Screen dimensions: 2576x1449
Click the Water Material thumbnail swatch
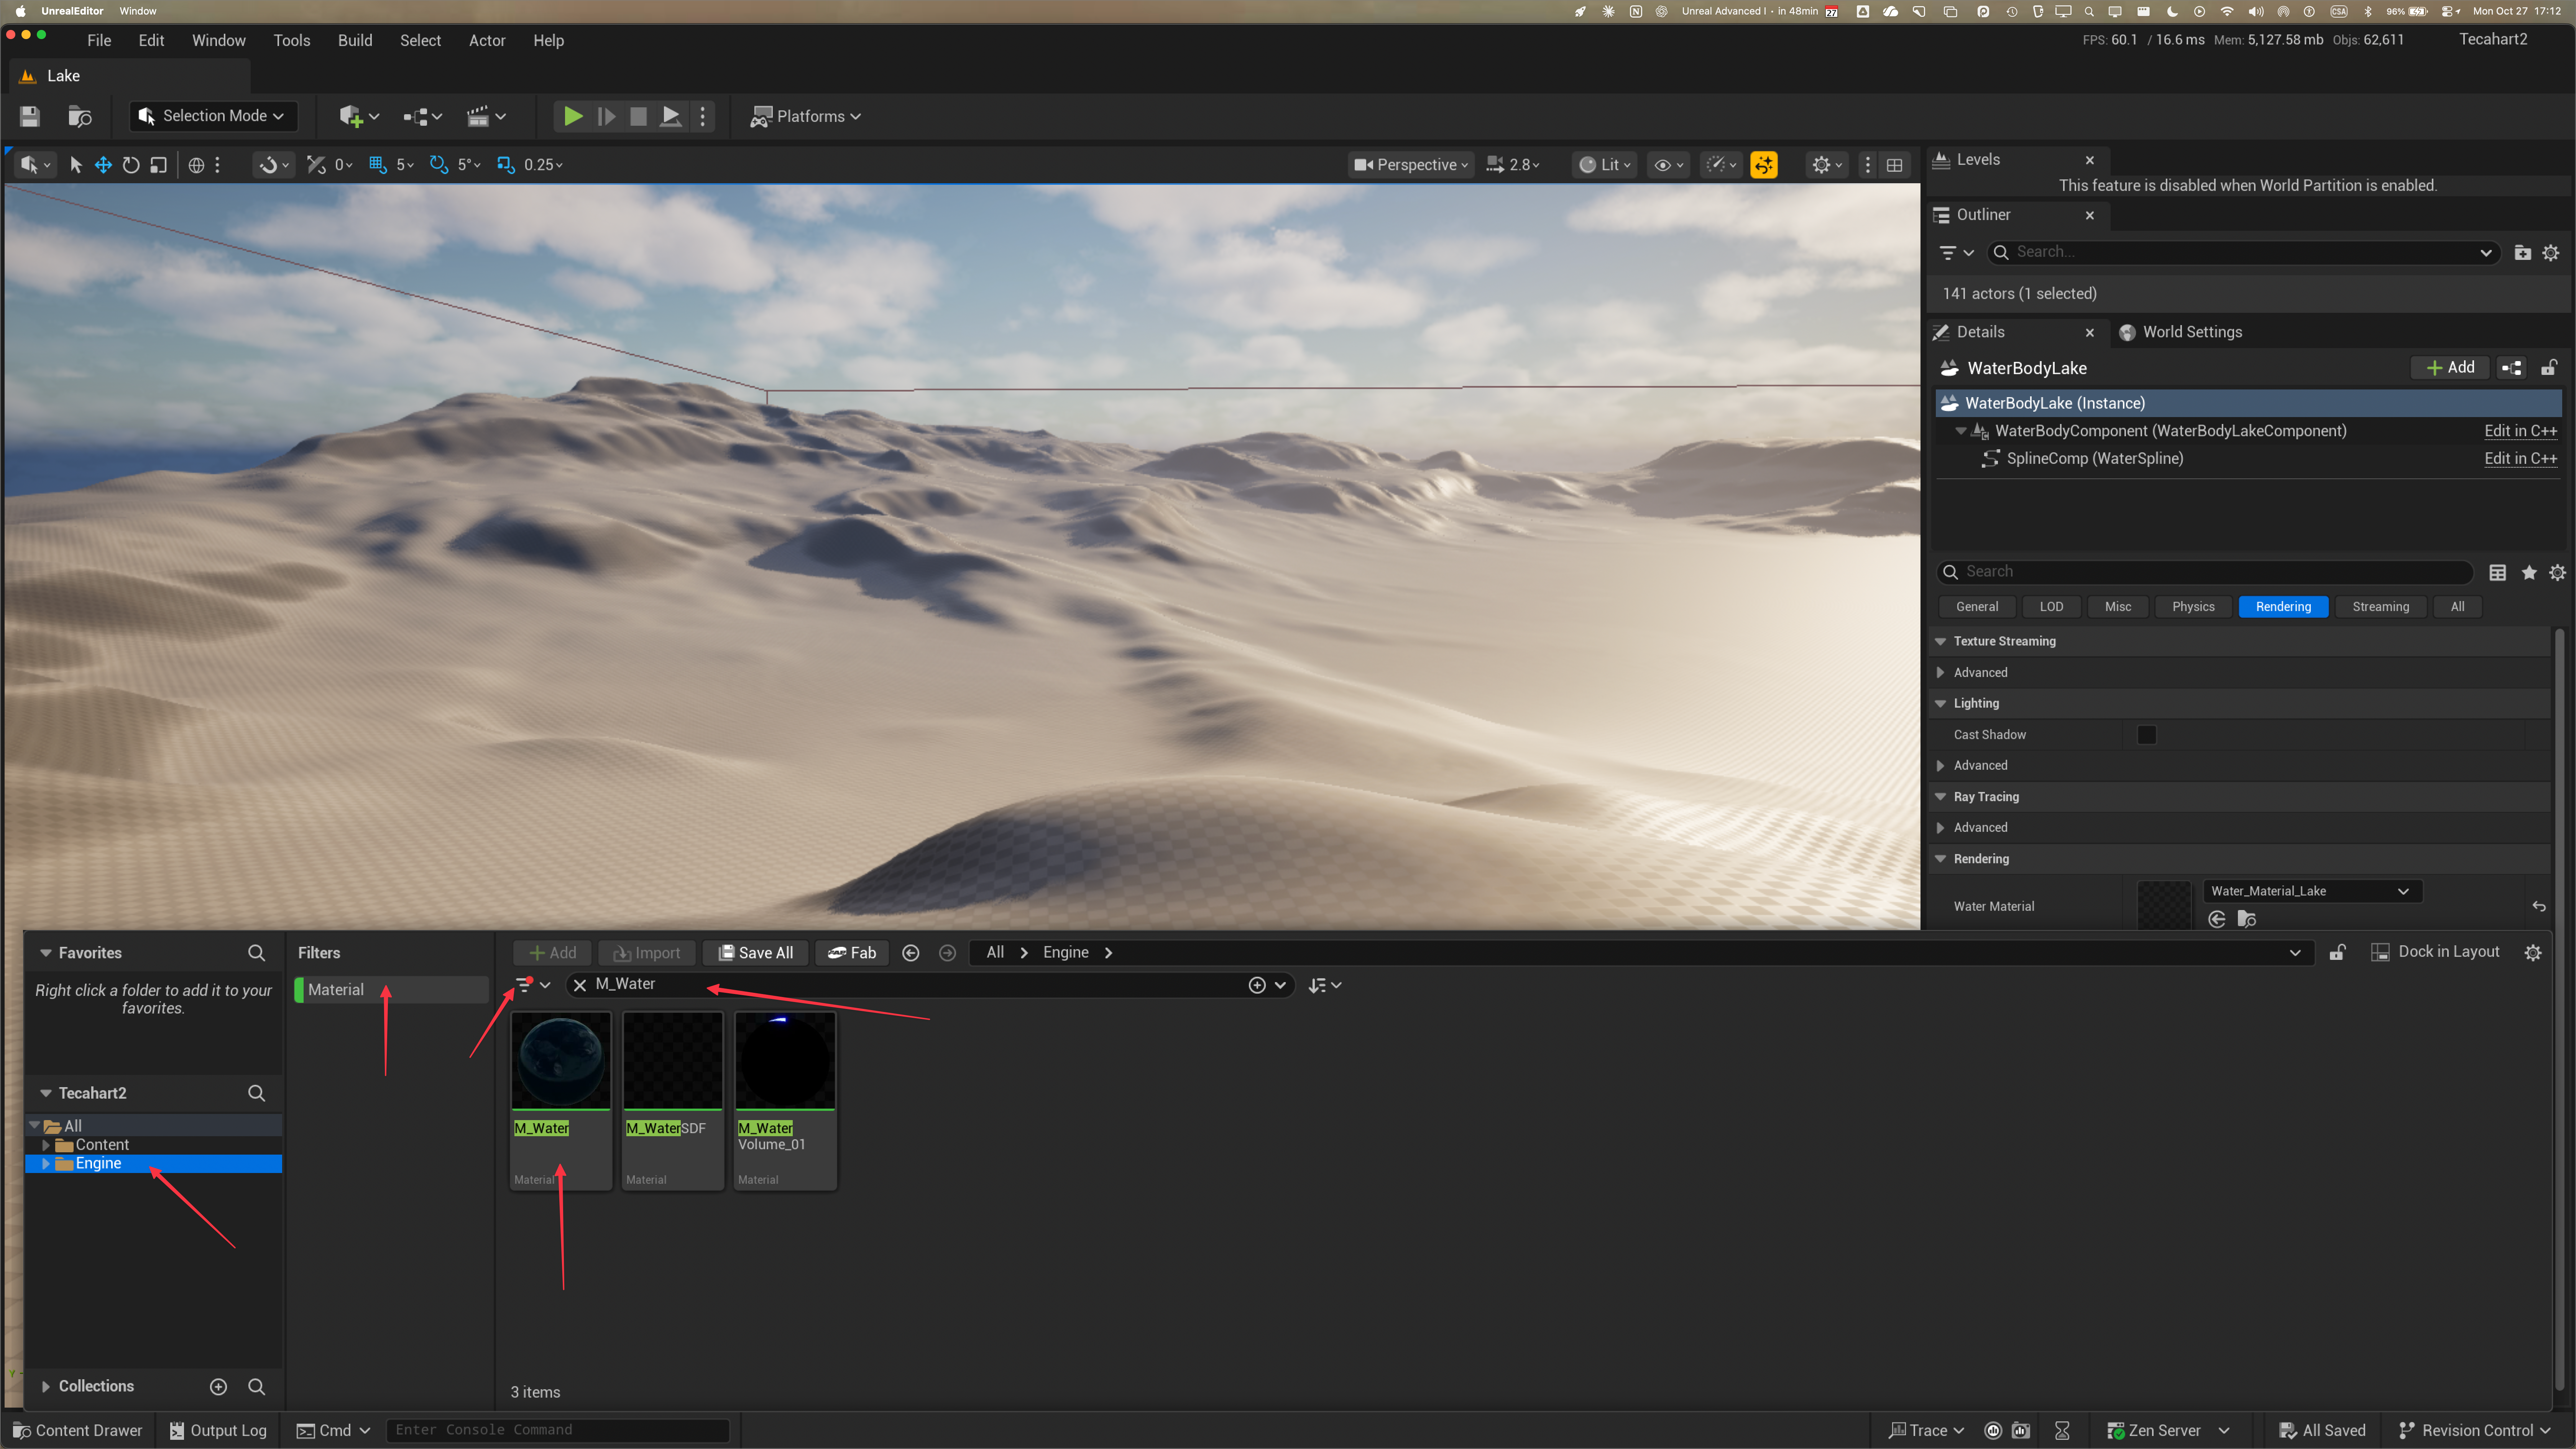[x=2164, y=905]
